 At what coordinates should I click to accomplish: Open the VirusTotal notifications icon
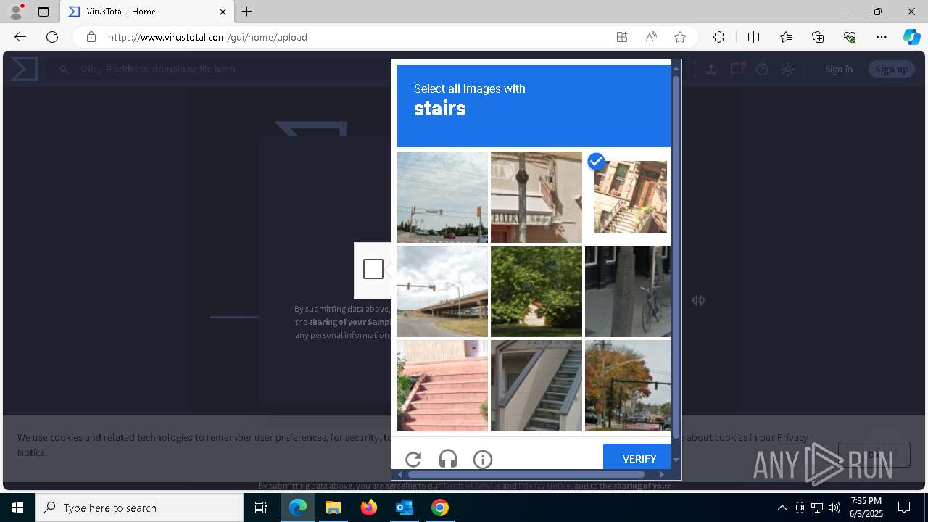[737, 68]
